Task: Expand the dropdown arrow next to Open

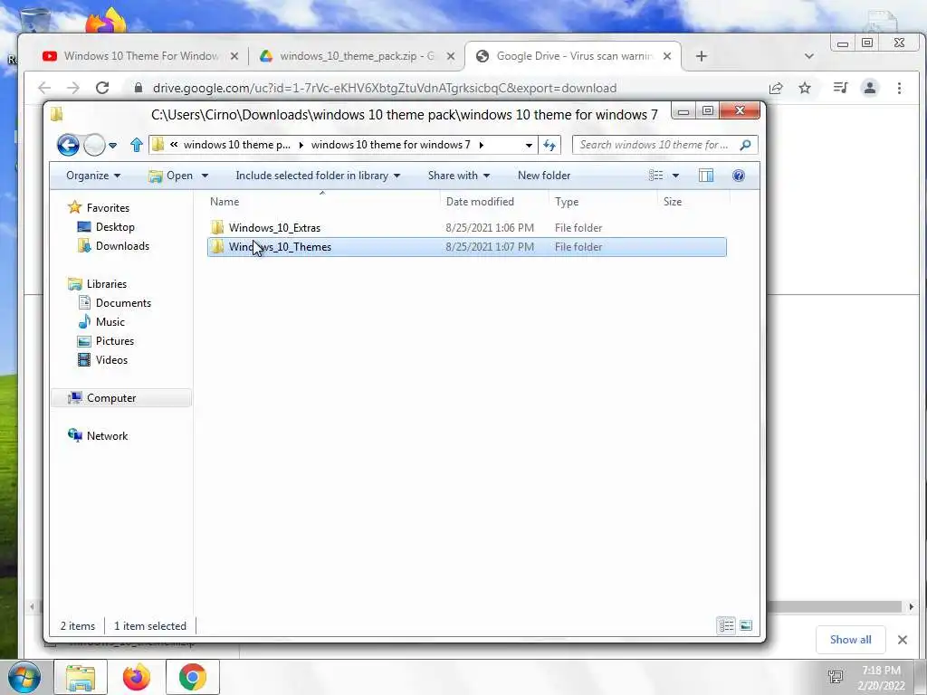Action: [x=205, y=176]
